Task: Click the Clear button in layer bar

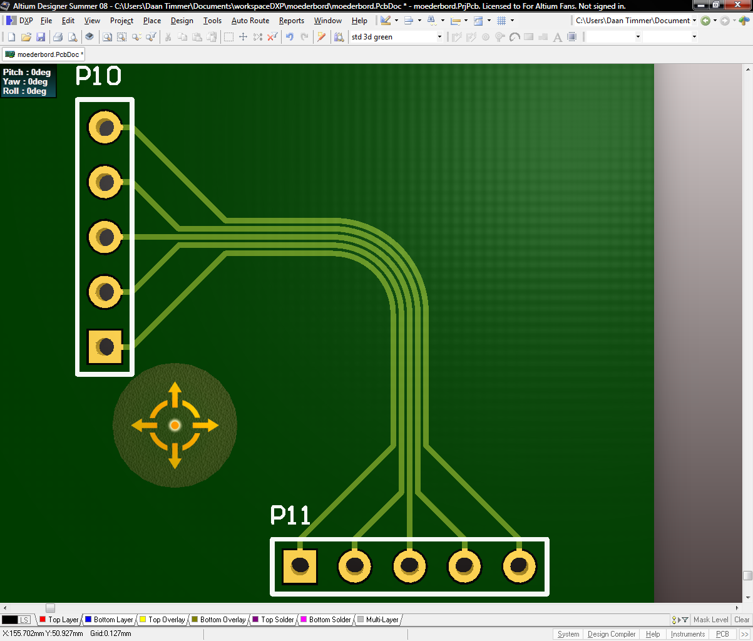Action: (x=742, y=620)
